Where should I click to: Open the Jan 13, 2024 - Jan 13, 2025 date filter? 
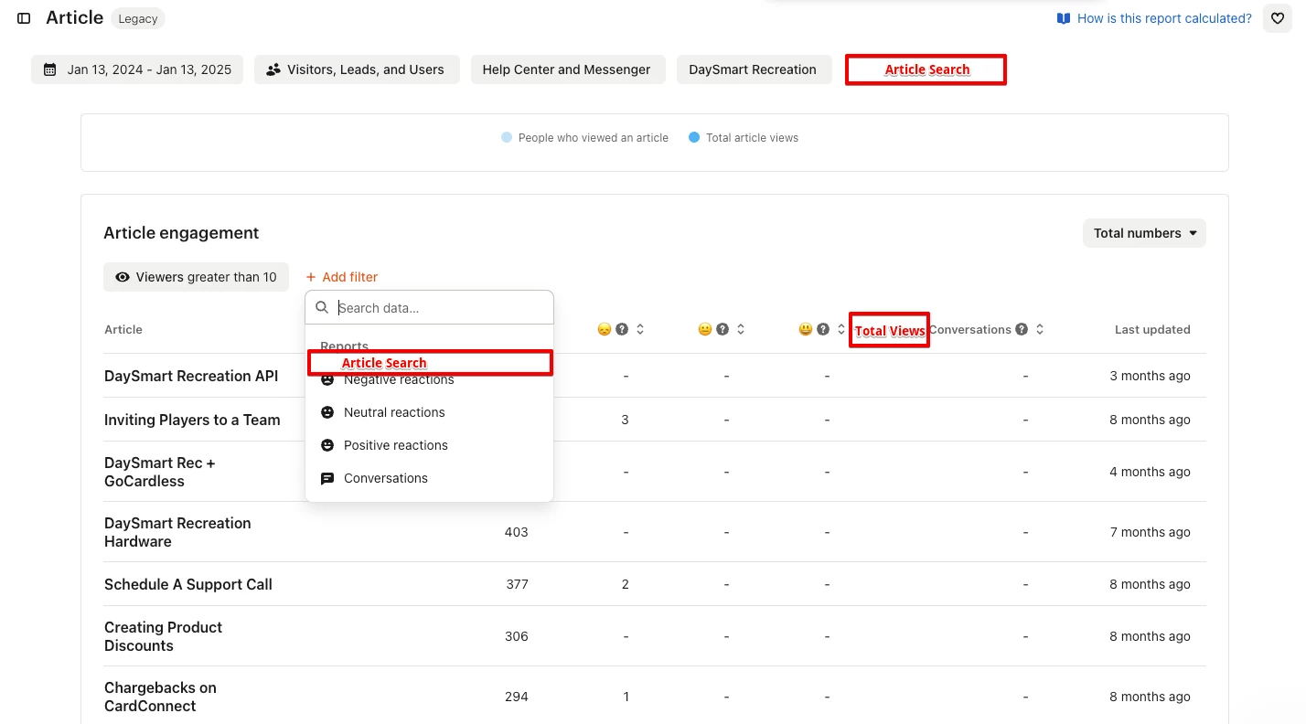click(x=137, y=69)
